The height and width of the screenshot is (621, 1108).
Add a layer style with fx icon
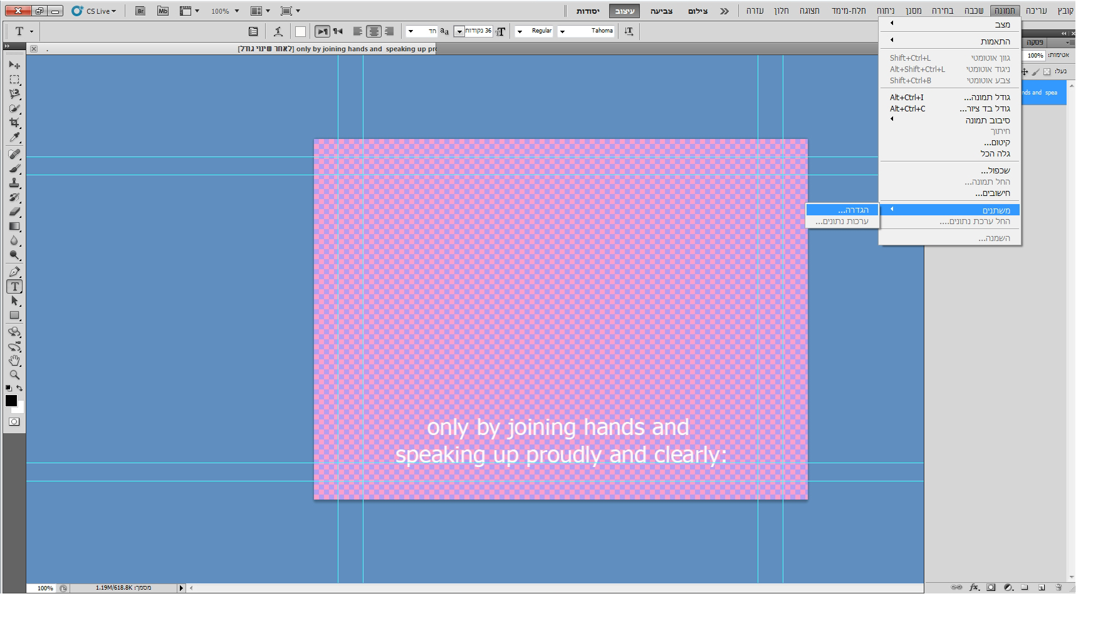974,587
